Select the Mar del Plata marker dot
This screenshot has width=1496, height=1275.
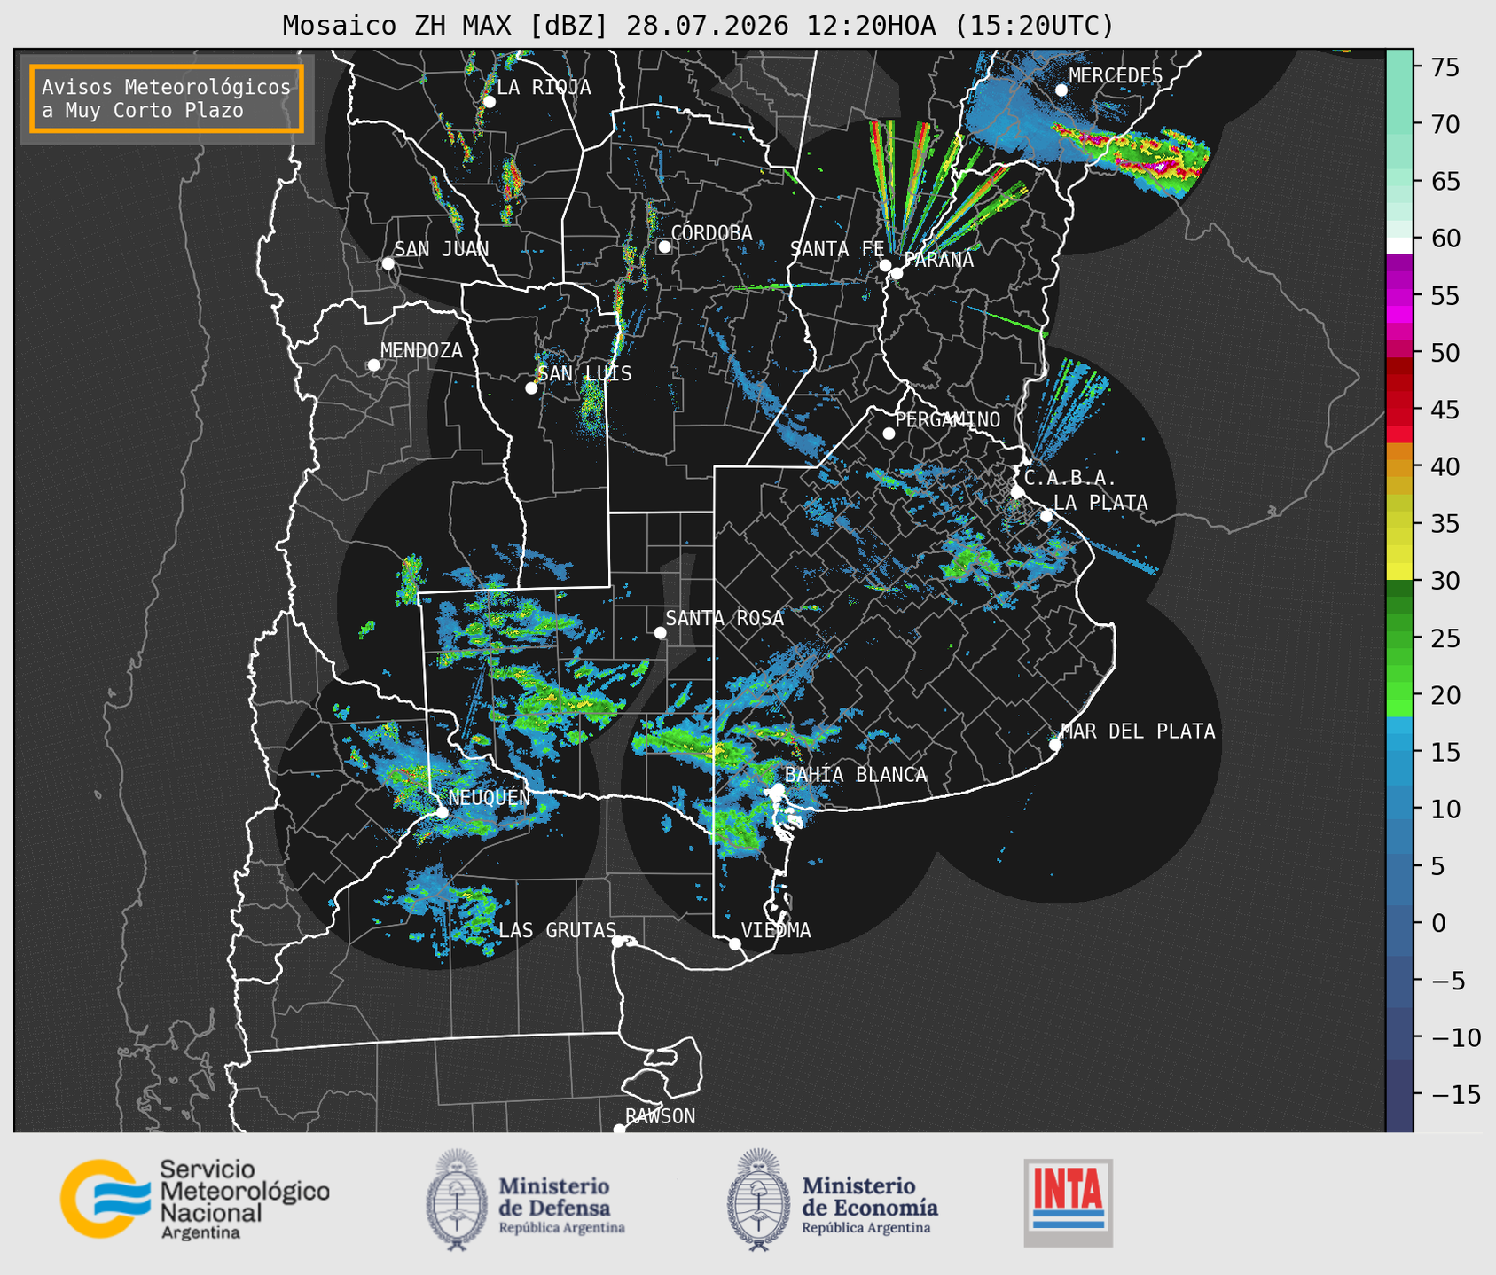(1055, 745)
